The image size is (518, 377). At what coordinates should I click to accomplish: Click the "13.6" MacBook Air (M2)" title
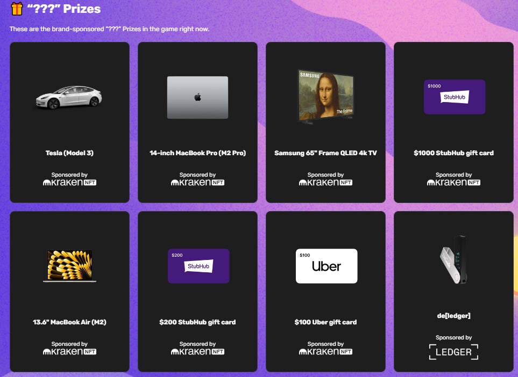click(69, 322)
